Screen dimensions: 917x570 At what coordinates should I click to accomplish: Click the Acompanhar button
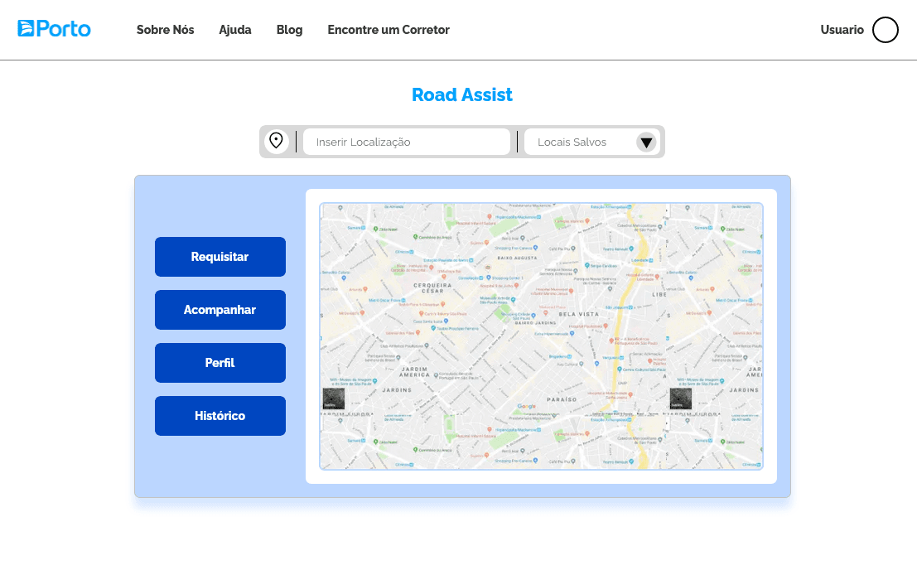tap(220, 310)
